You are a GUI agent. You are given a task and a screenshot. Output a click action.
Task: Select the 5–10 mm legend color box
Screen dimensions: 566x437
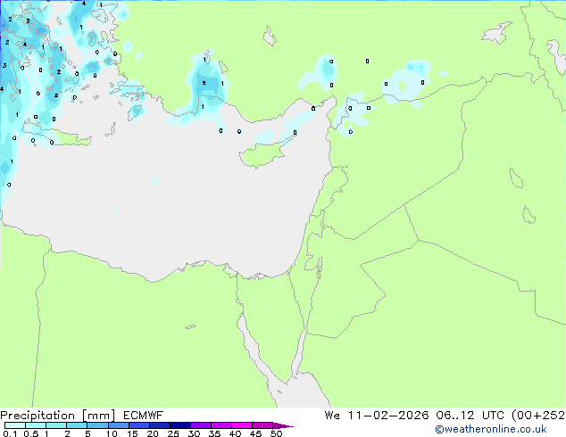(x=98, y=425)
